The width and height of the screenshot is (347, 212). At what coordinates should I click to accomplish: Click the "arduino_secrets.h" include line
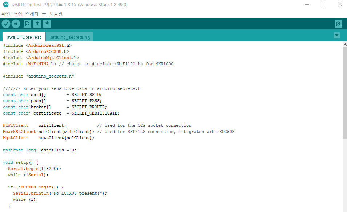(x=39, y=76)
